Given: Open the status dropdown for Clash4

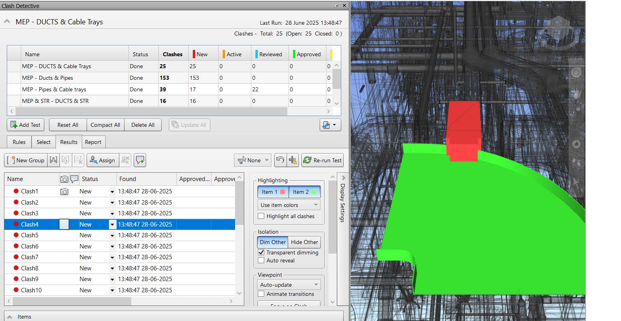Looking at the screenshot, I should 112,225.
